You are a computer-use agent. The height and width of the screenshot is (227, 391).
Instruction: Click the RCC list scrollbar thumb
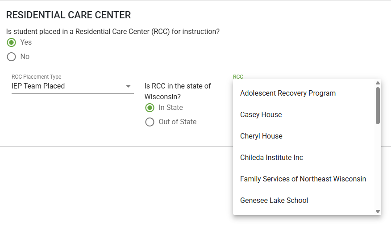(x=378, y=105)
